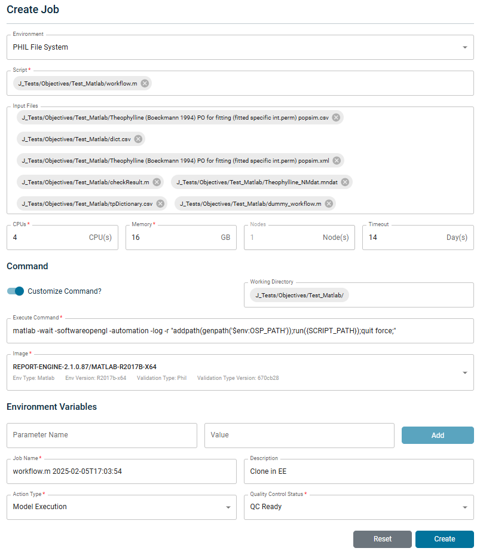
Task: Click the Create button
Action: [x=444, y=539]
